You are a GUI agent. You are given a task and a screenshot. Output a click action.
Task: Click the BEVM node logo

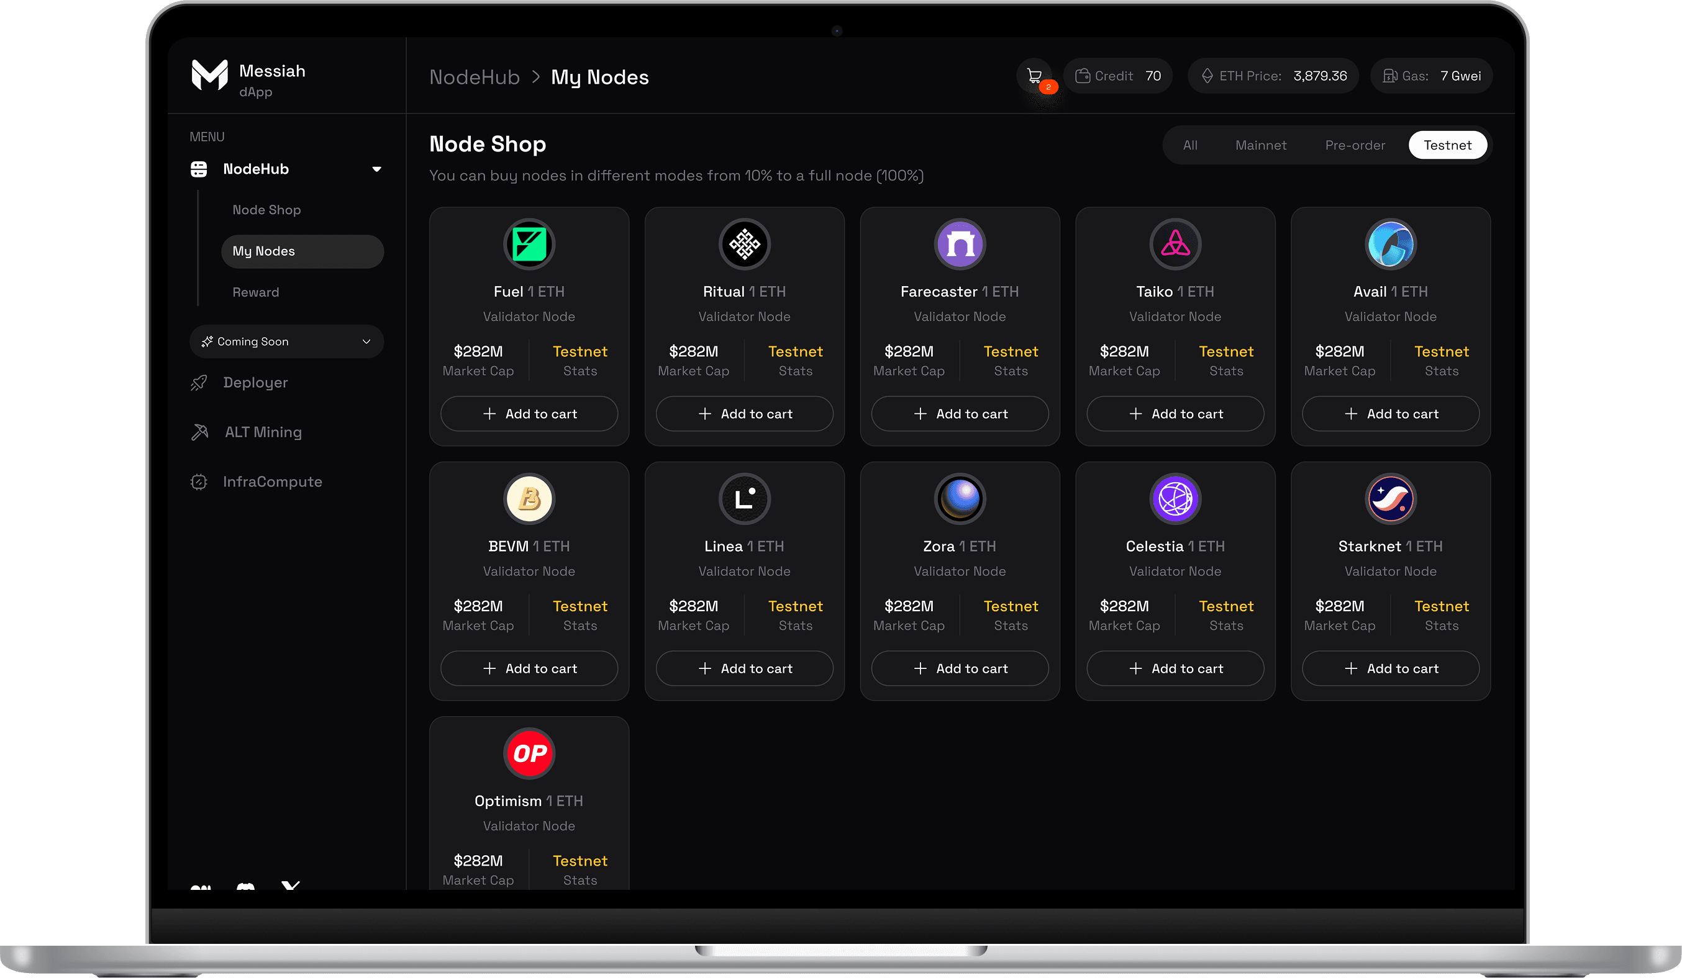coord(529,500)
